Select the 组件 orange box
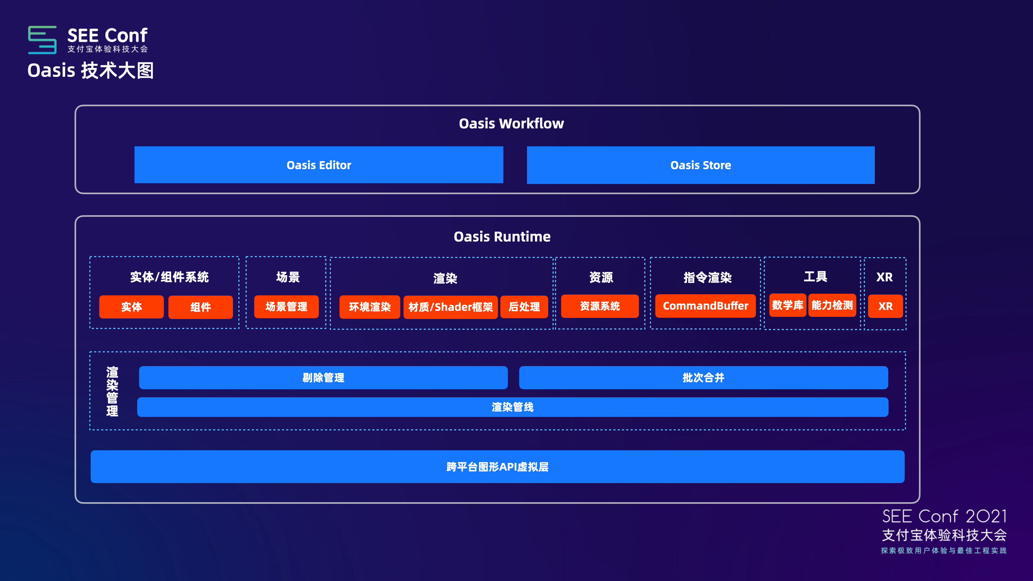Image resolution: width=1033 pixels, height=581 pixels. (200, 307)
